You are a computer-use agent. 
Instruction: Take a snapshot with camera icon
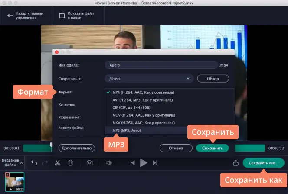pos(90,163)
